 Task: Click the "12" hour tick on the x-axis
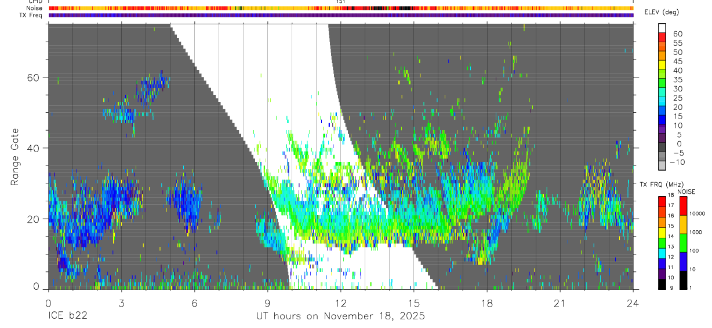(340, 303)
